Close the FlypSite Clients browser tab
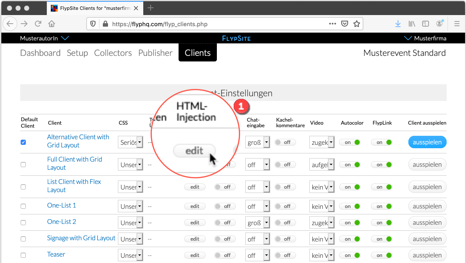The width and height of the screenshot is (466, 263). (136, 8)
